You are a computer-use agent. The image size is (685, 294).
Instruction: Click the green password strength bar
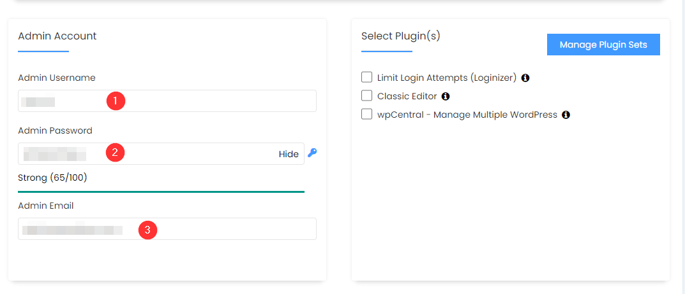161,191
